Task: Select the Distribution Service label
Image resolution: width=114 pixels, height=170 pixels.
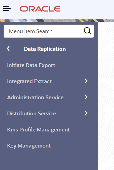Action: tap(32, 114)
